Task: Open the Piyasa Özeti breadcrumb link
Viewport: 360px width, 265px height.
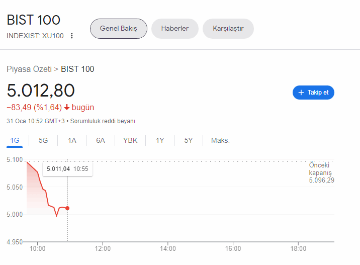Action: [x=29, y=69]
